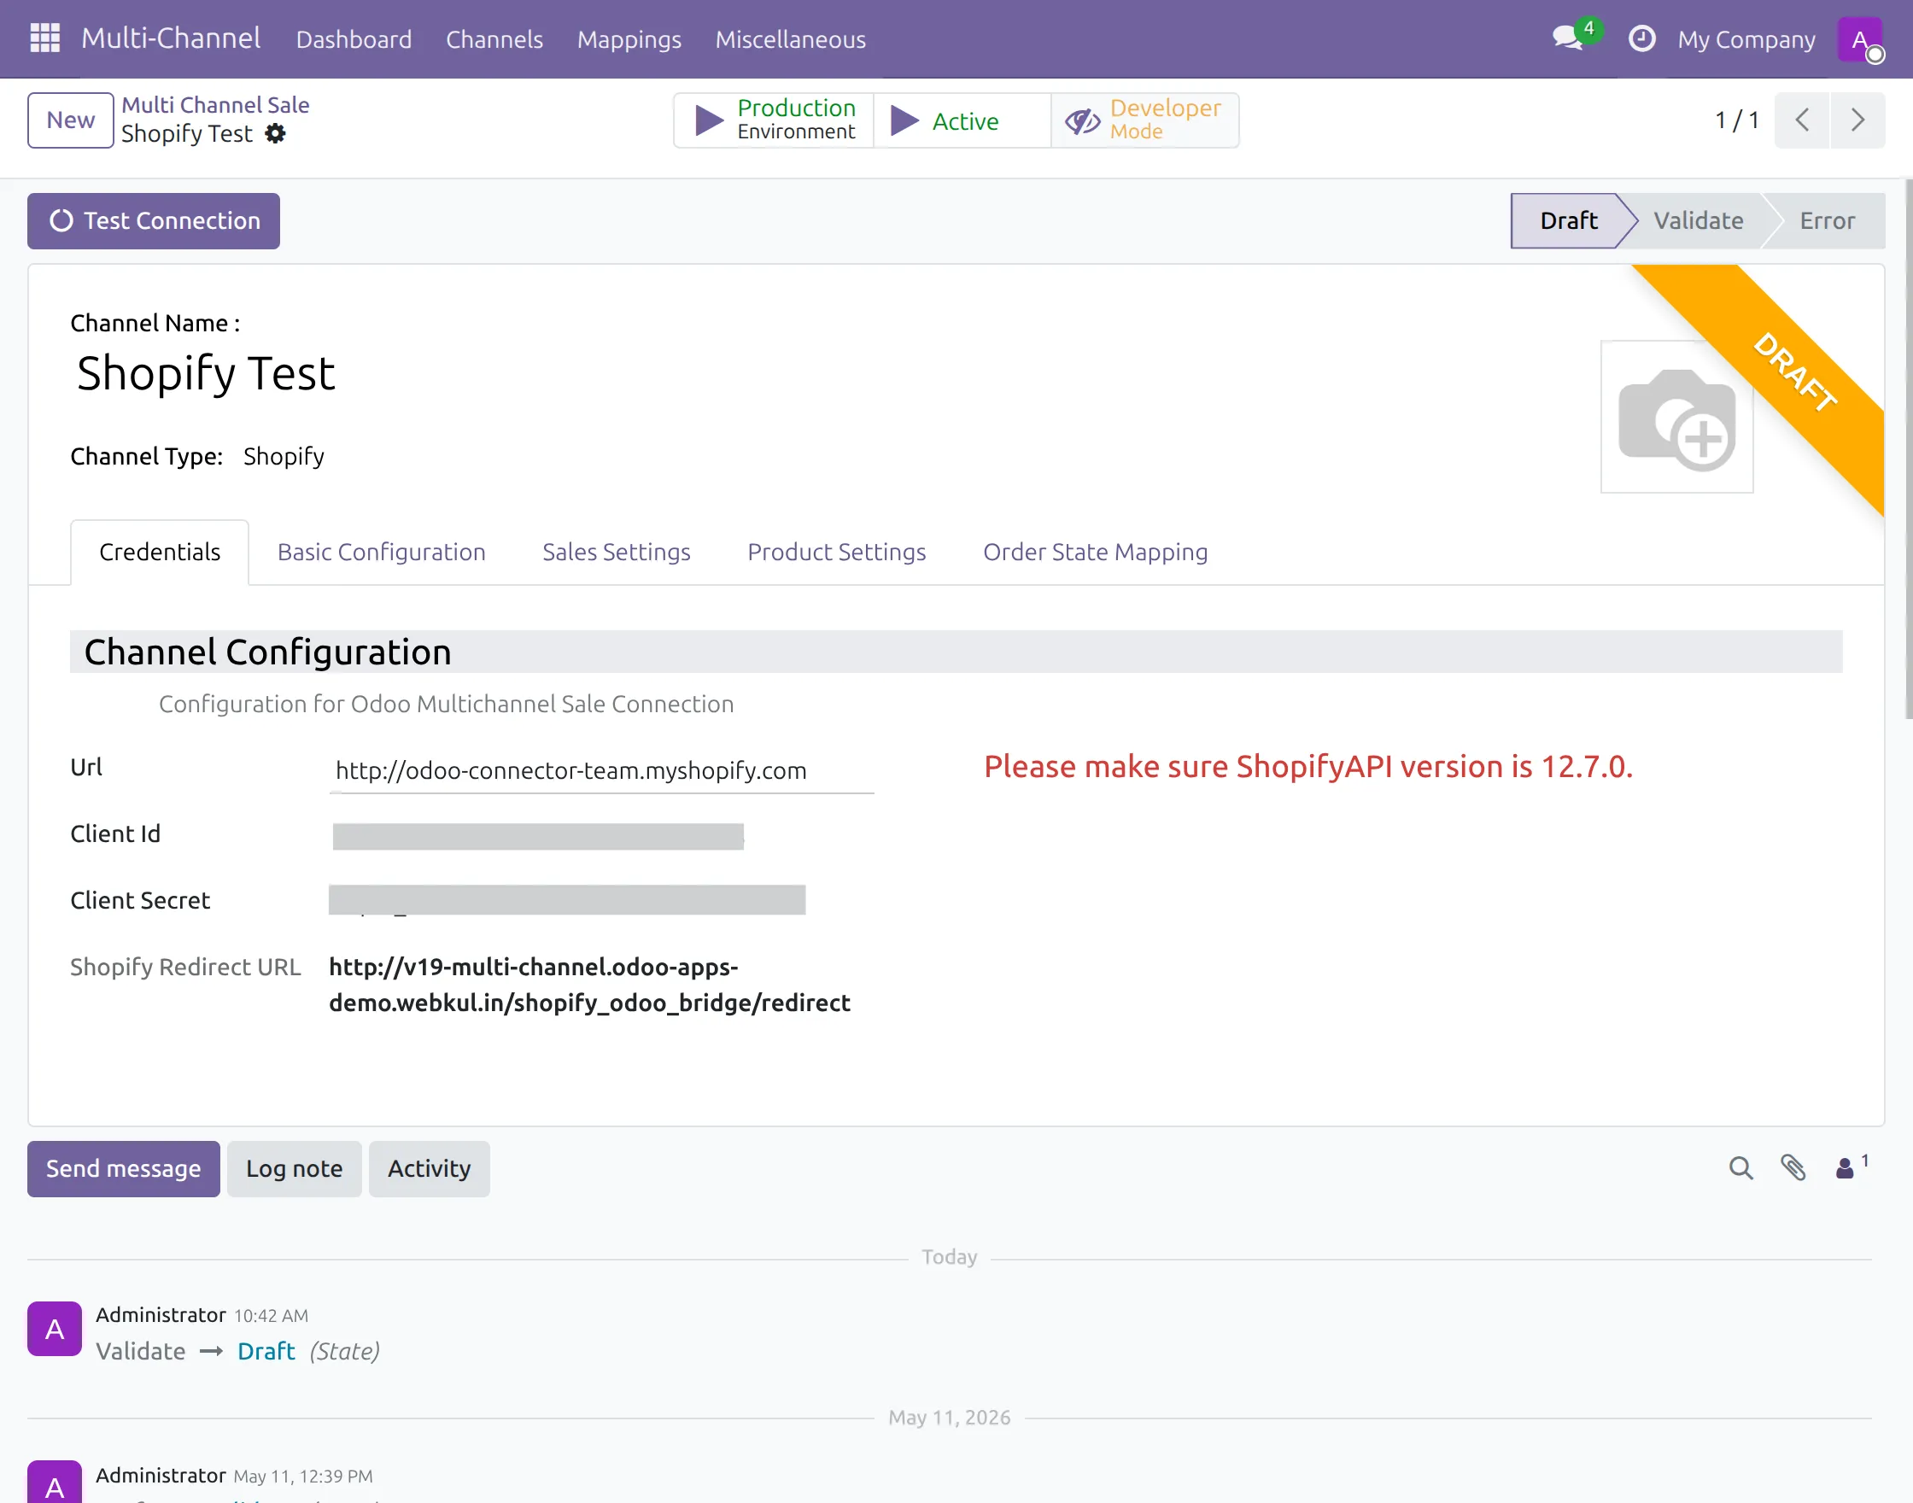Screen dimensions: 1913x1503
Task: Open the My Company switcher
Action: click(1746, 39)
